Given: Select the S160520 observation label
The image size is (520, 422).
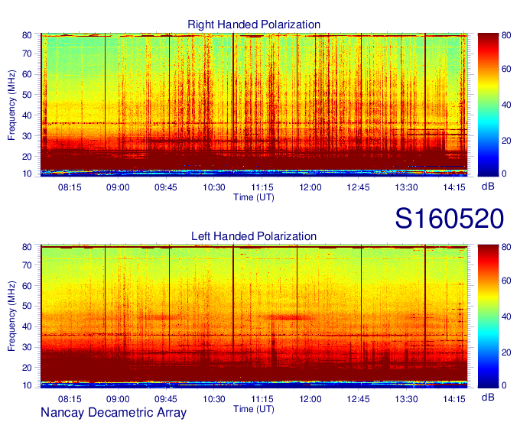Looking at the screenshot, I should pyautogui.click(x=450, y=219).
